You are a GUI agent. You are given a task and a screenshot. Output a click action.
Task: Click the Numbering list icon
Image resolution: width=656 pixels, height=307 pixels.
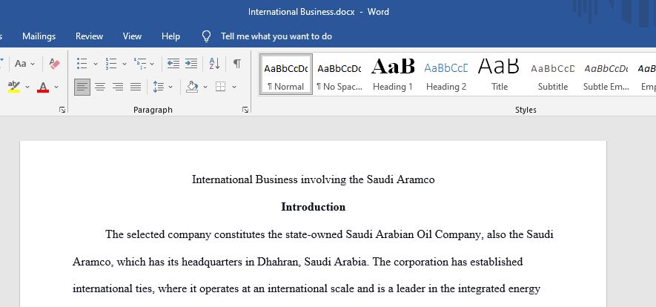coord(111,64)
